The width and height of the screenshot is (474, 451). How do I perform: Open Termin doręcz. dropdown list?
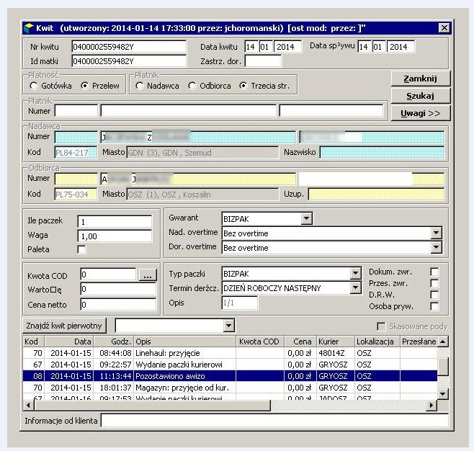[x=354, y=288]
